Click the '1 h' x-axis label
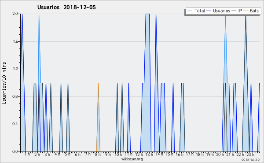The height and width of the screenshot is (163, 264). pos(27,154)
